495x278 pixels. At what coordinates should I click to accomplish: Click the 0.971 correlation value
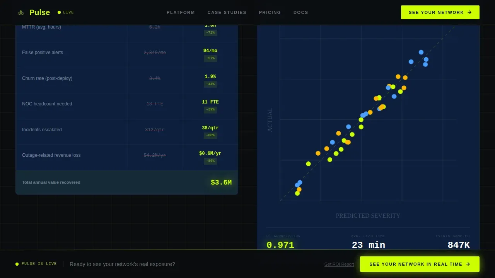click(280, 245)
